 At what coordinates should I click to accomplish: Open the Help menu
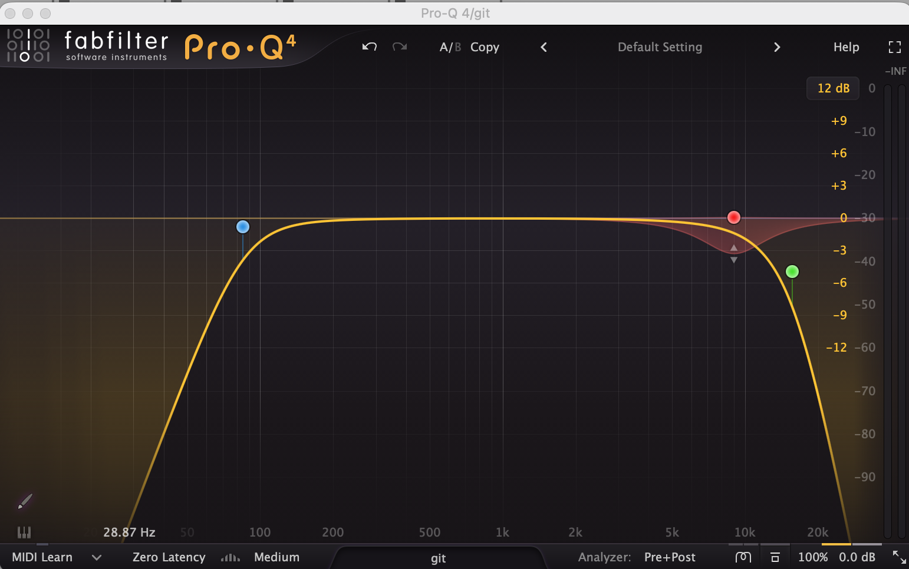[846, 47]
